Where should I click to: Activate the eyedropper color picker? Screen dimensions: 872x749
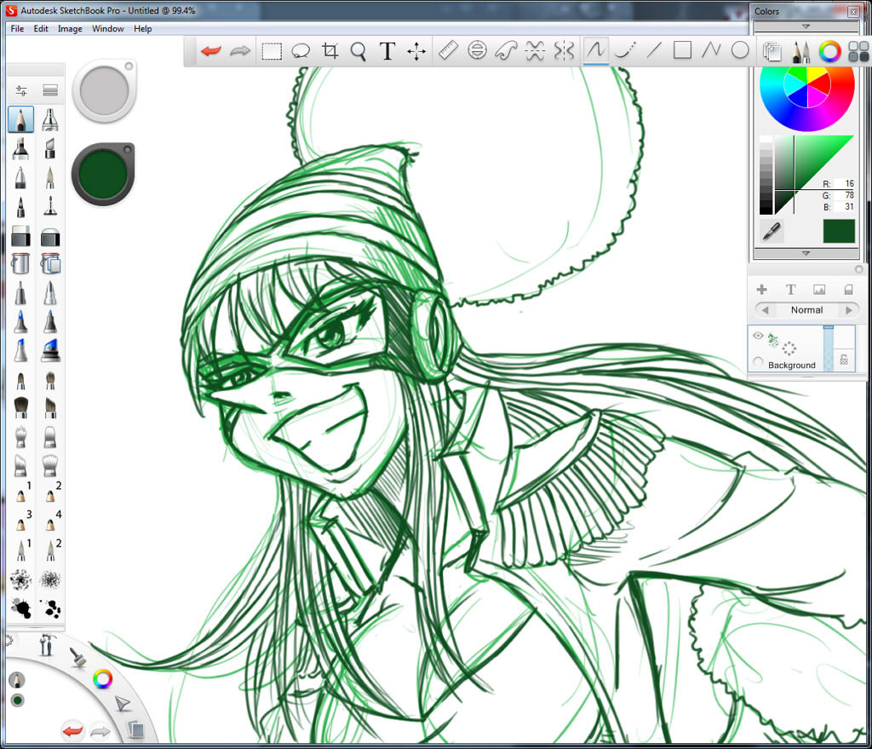(x=772, y=230)
